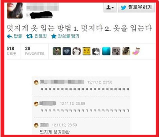This screenshot has height=137, width=159.
Task: Click the 관심글 담기 star icon
Action: pyautogui.click(x=54, y=36)
